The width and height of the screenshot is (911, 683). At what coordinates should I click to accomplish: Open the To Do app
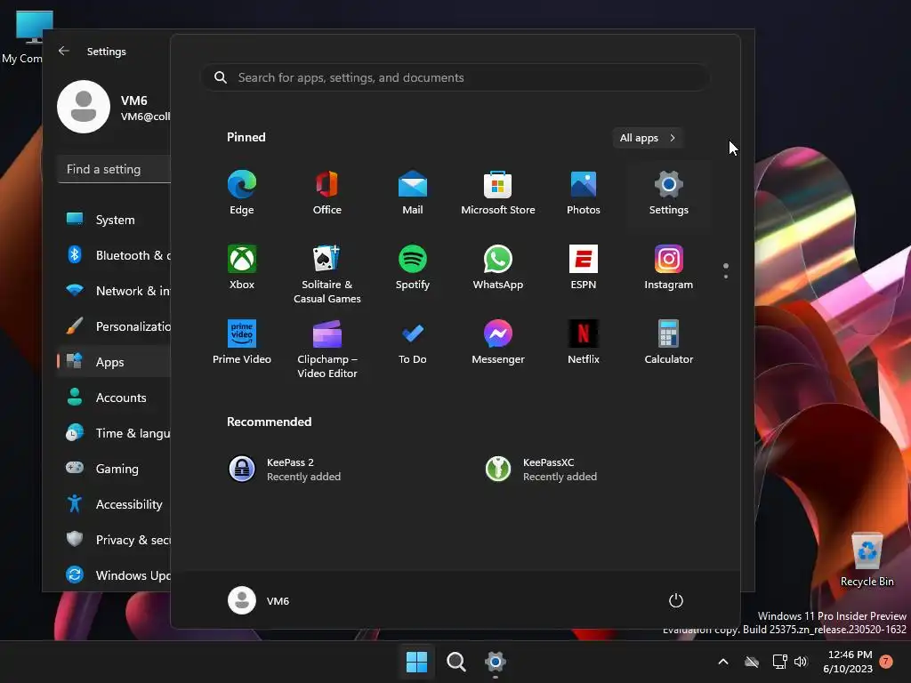tap(413, 342)
